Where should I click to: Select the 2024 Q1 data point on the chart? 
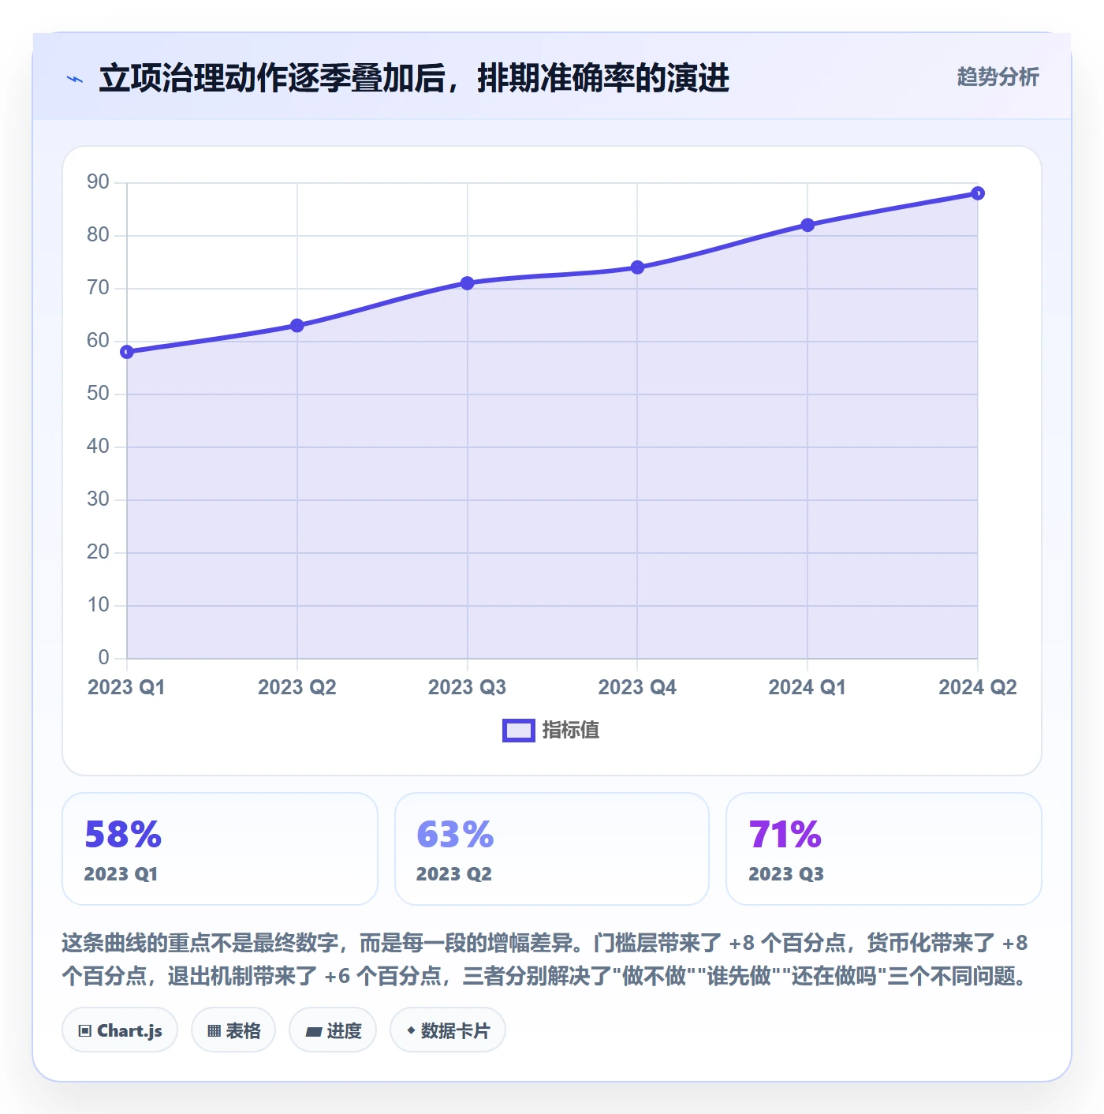(x=807, y=225)
